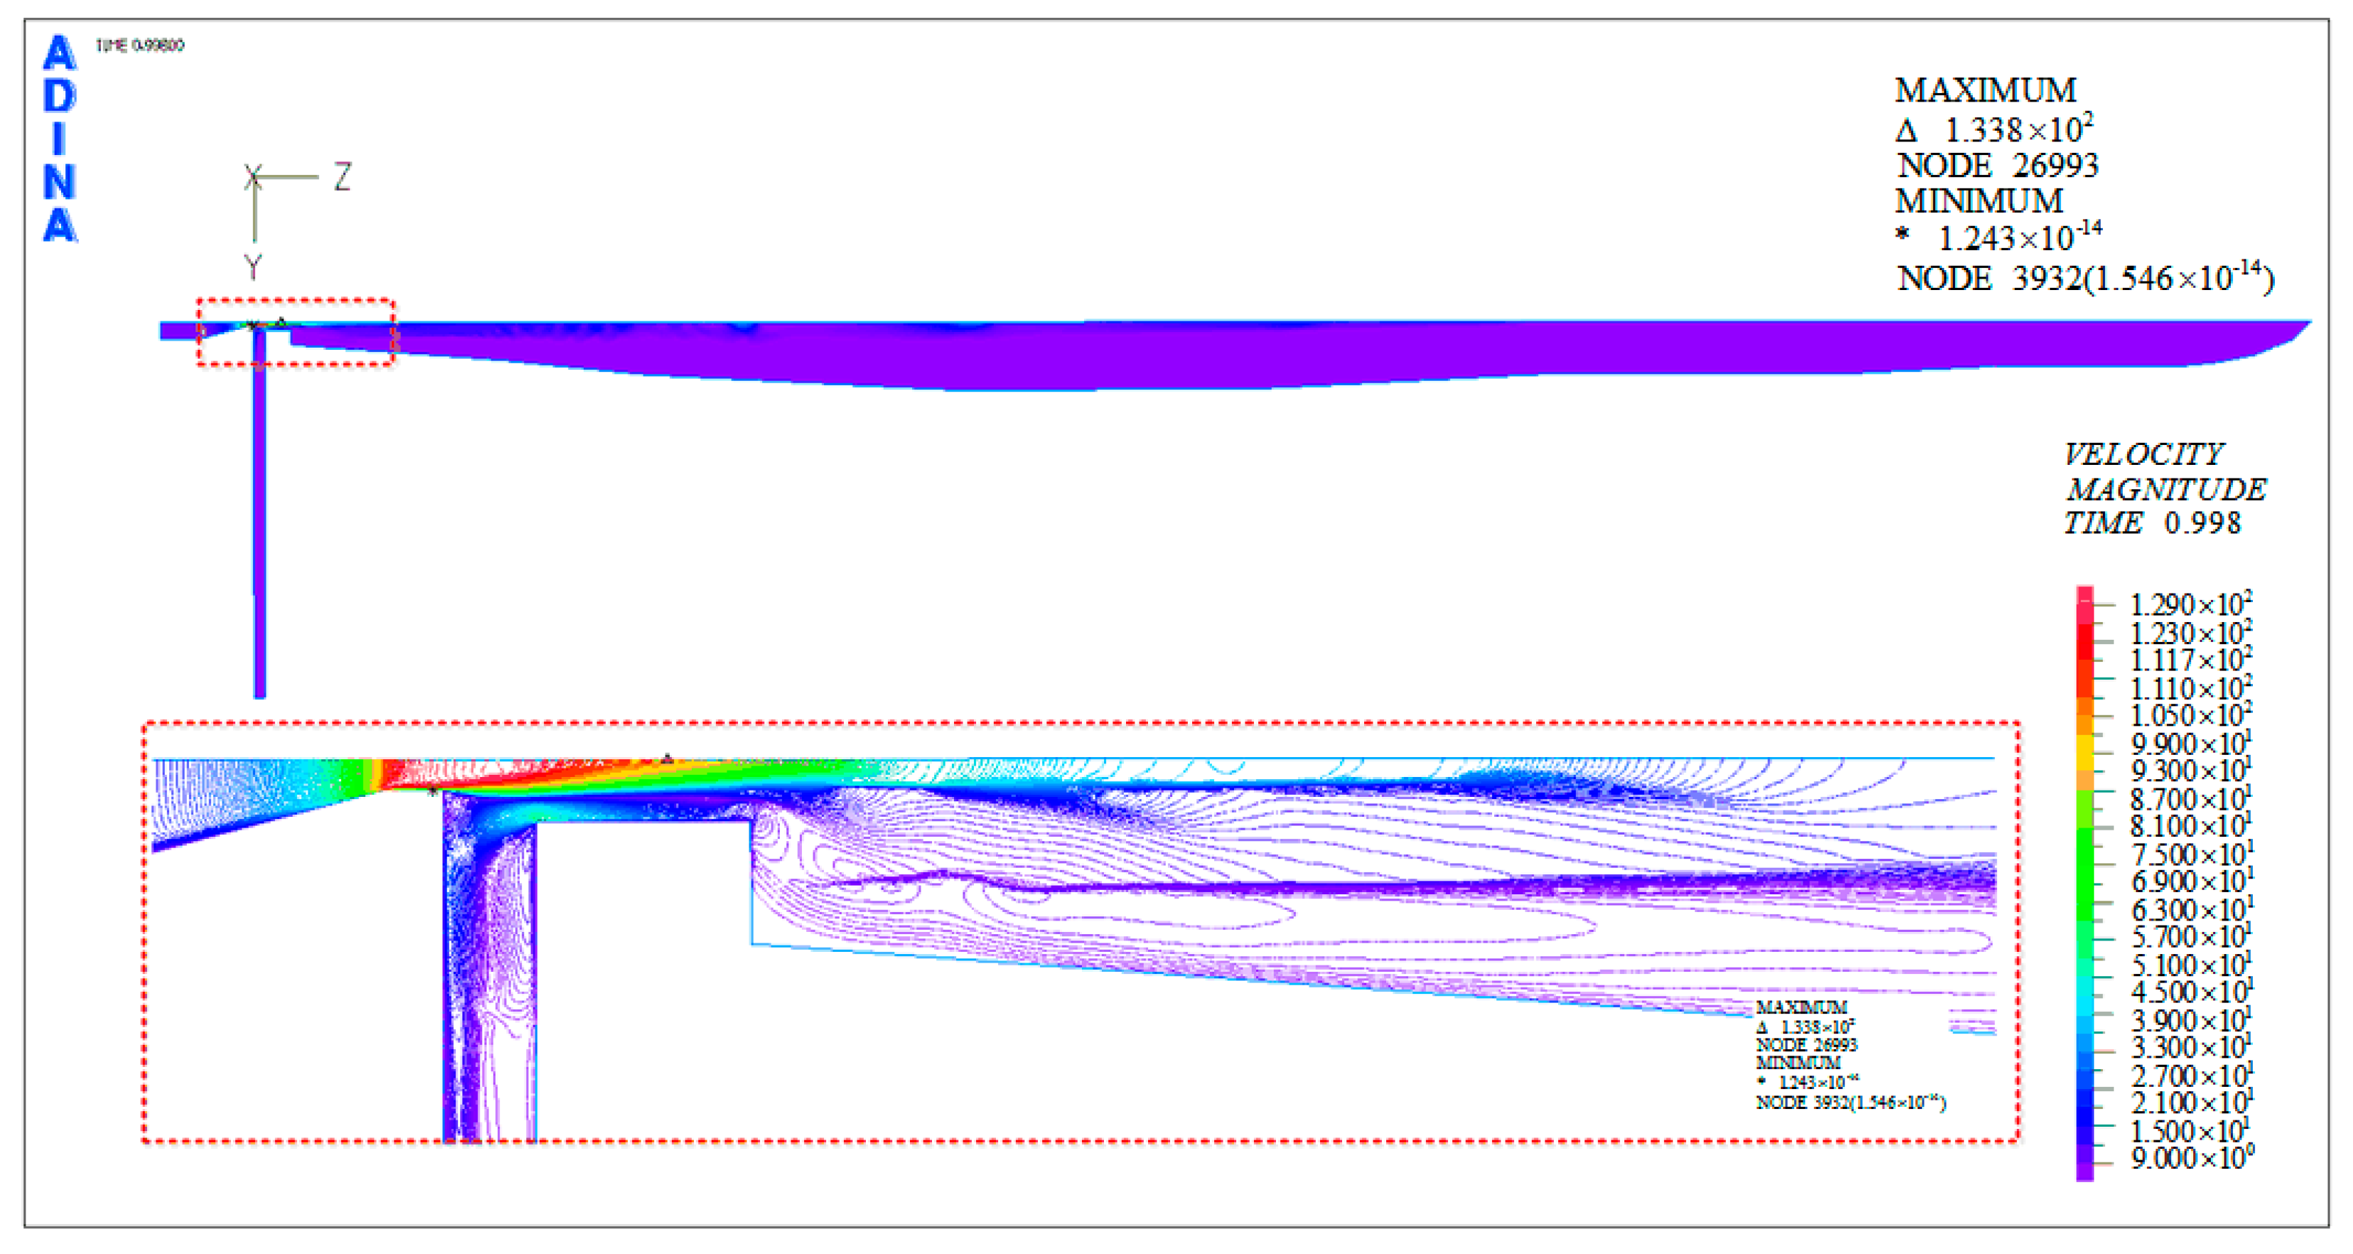2353x1254 pixels.
Task: Click the green 6.900×10¹ legend value
Action: coord(2189,882)
